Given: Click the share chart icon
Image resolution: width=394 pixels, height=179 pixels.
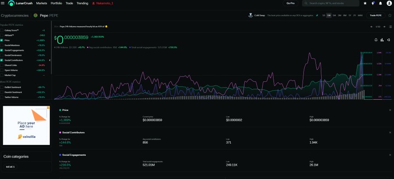Looking at the screenshot, I should [x=389, y=40].
